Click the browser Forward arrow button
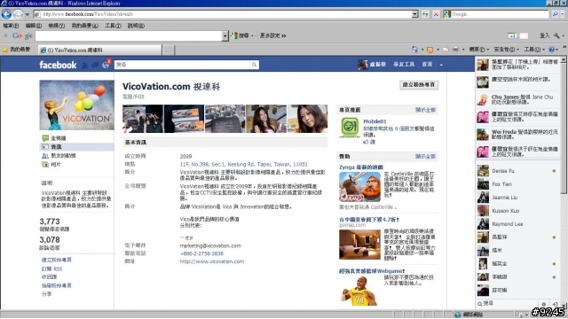This screenshot has height=319, width=568. 18,14
